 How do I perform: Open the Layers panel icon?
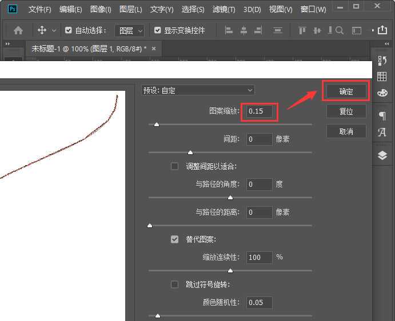tap(382, 155)
